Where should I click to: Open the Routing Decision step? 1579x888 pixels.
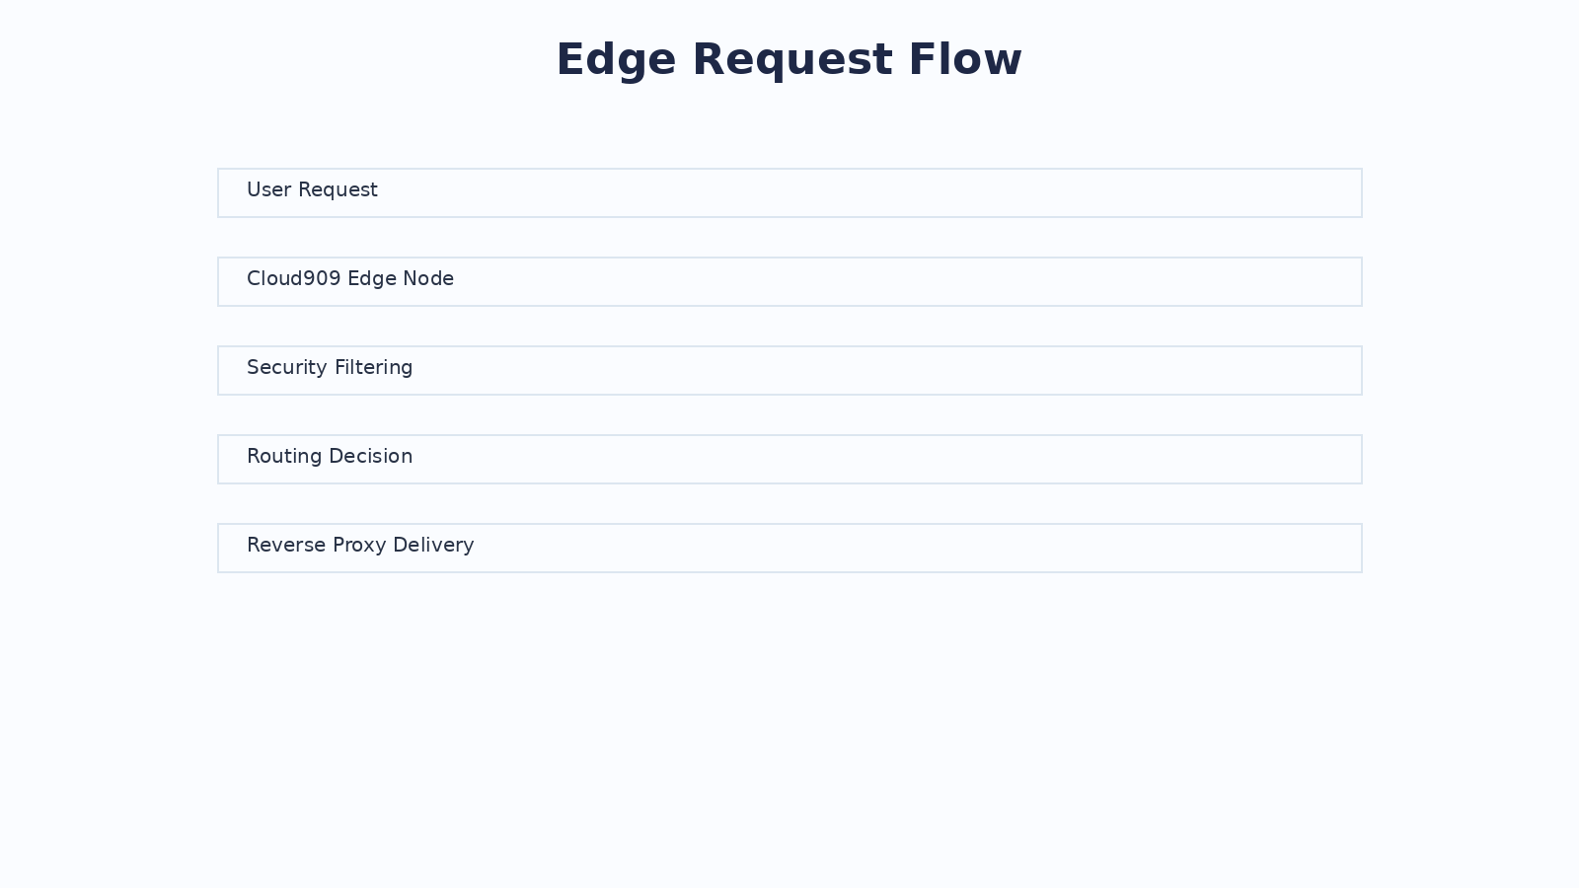[x=789, y=459]
